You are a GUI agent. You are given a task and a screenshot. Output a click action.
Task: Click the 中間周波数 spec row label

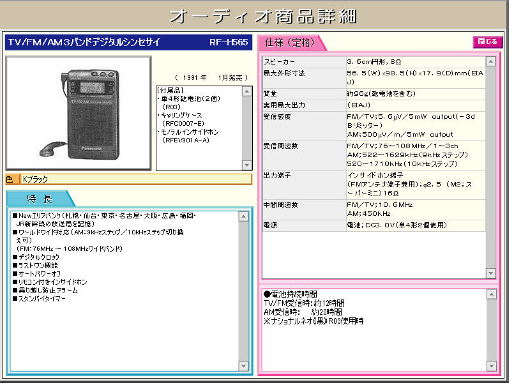280,204
